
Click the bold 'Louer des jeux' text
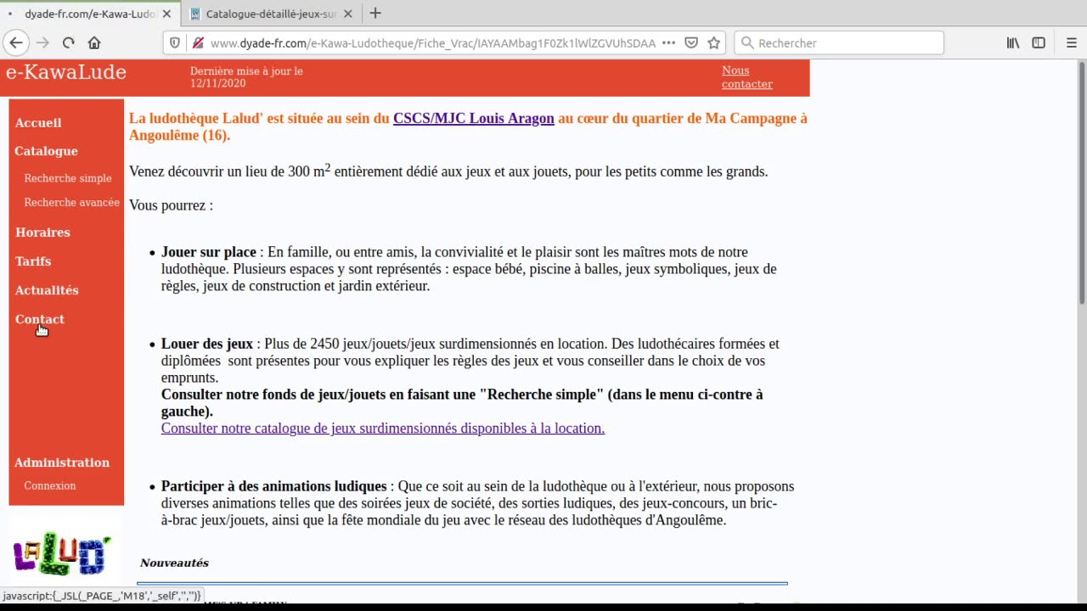[207, 344]
